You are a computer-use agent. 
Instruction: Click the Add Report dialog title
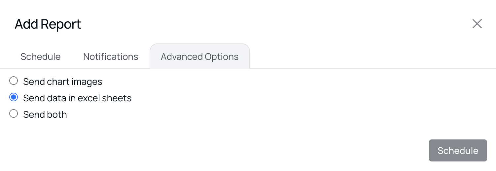[x=48, y=24]
